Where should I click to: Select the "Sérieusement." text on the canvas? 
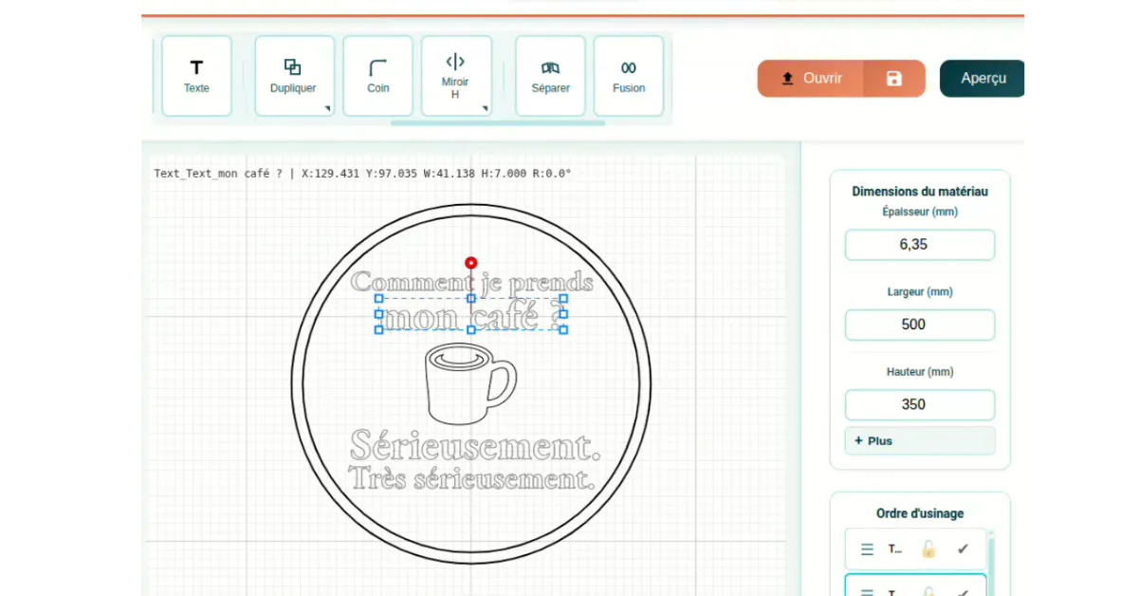click(475, 444)
